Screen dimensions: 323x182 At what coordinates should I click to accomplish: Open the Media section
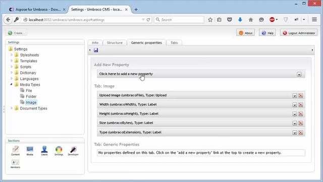(30, 151)
